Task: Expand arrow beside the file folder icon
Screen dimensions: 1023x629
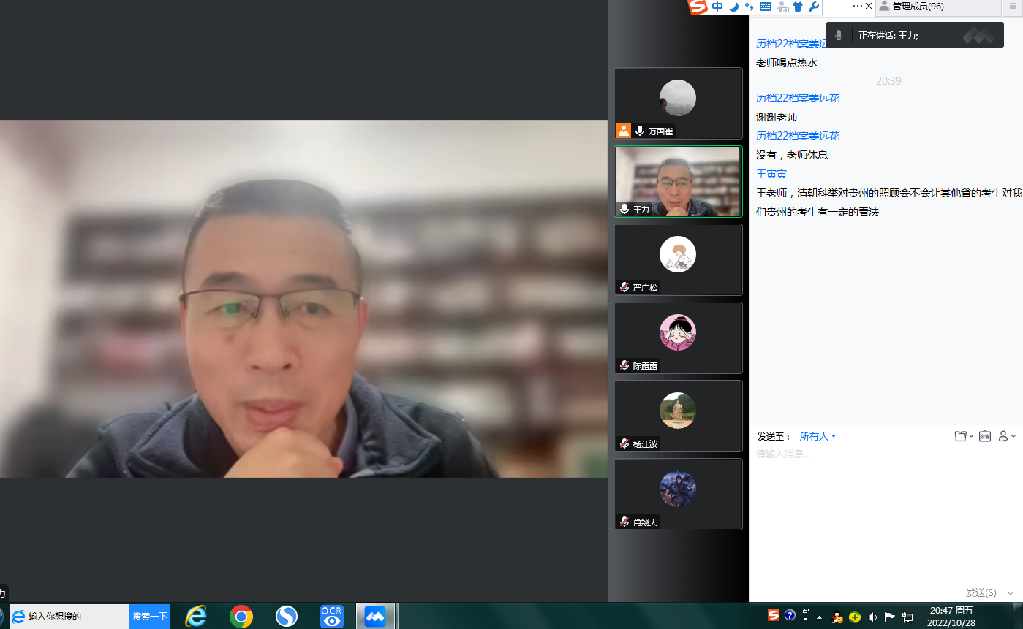Action: click(971, 437)
